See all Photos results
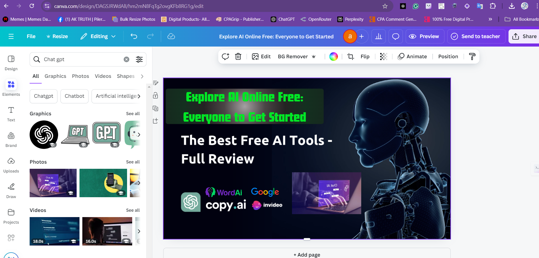 133,162
